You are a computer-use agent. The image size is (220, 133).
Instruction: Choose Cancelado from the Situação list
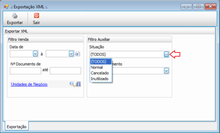coord(101,73)
